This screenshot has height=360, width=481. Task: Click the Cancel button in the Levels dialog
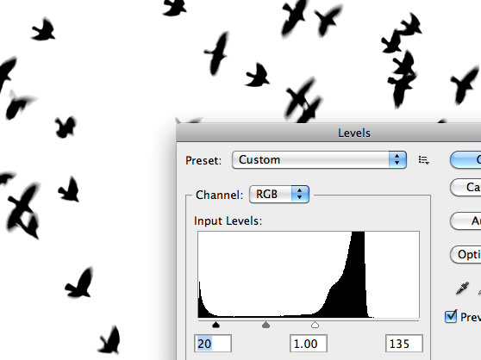coord(465,187)
